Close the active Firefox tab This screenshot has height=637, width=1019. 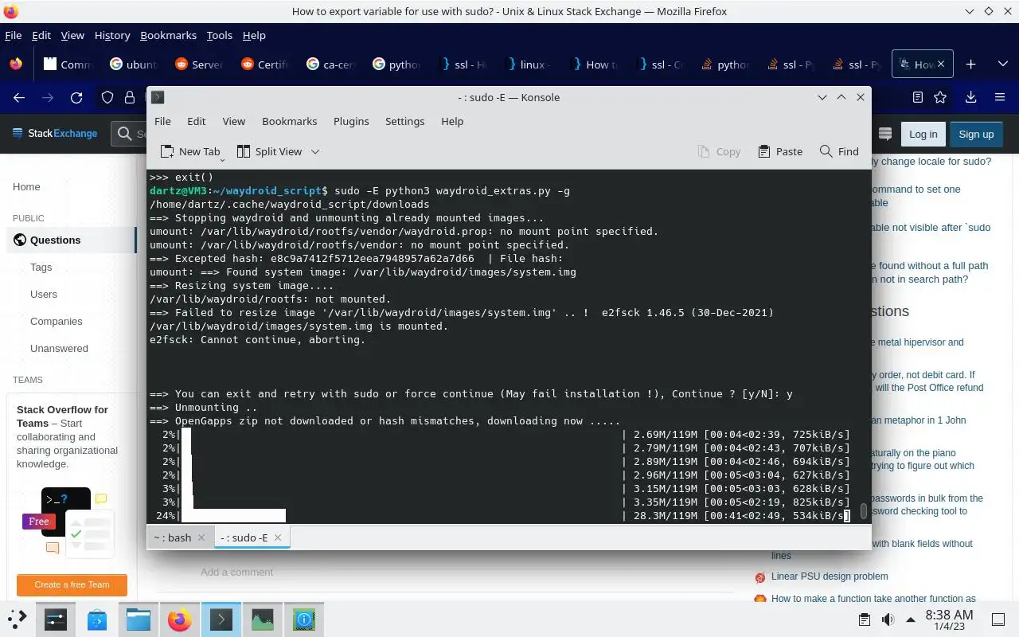click(x=942, y=64)
